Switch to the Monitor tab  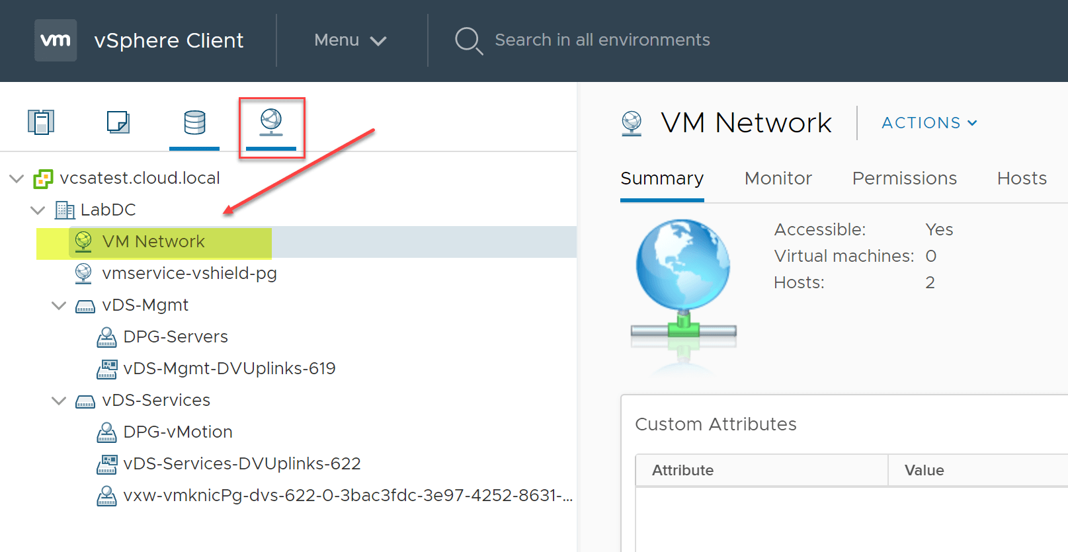pyautogui.click(x=778, y=178)
